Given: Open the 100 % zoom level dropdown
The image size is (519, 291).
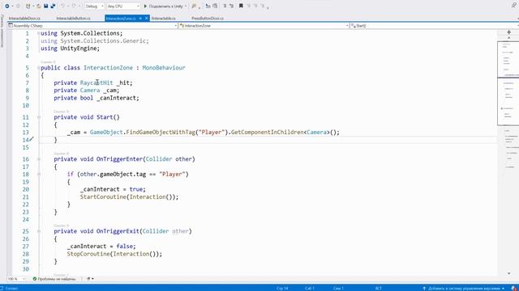Looking at the screenshot, I should (x=16, y=279).
